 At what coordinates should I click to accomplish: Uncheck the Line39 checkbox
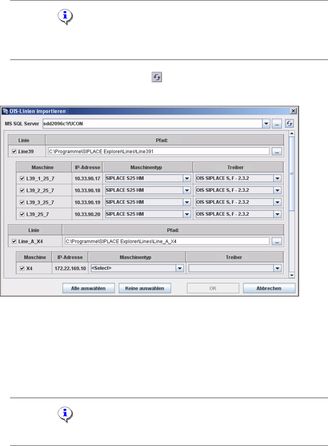(14, 152)
